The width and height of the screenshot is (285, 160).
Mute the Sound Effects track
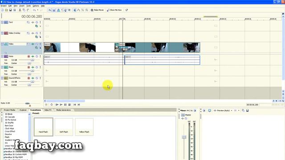pos(37,78)
